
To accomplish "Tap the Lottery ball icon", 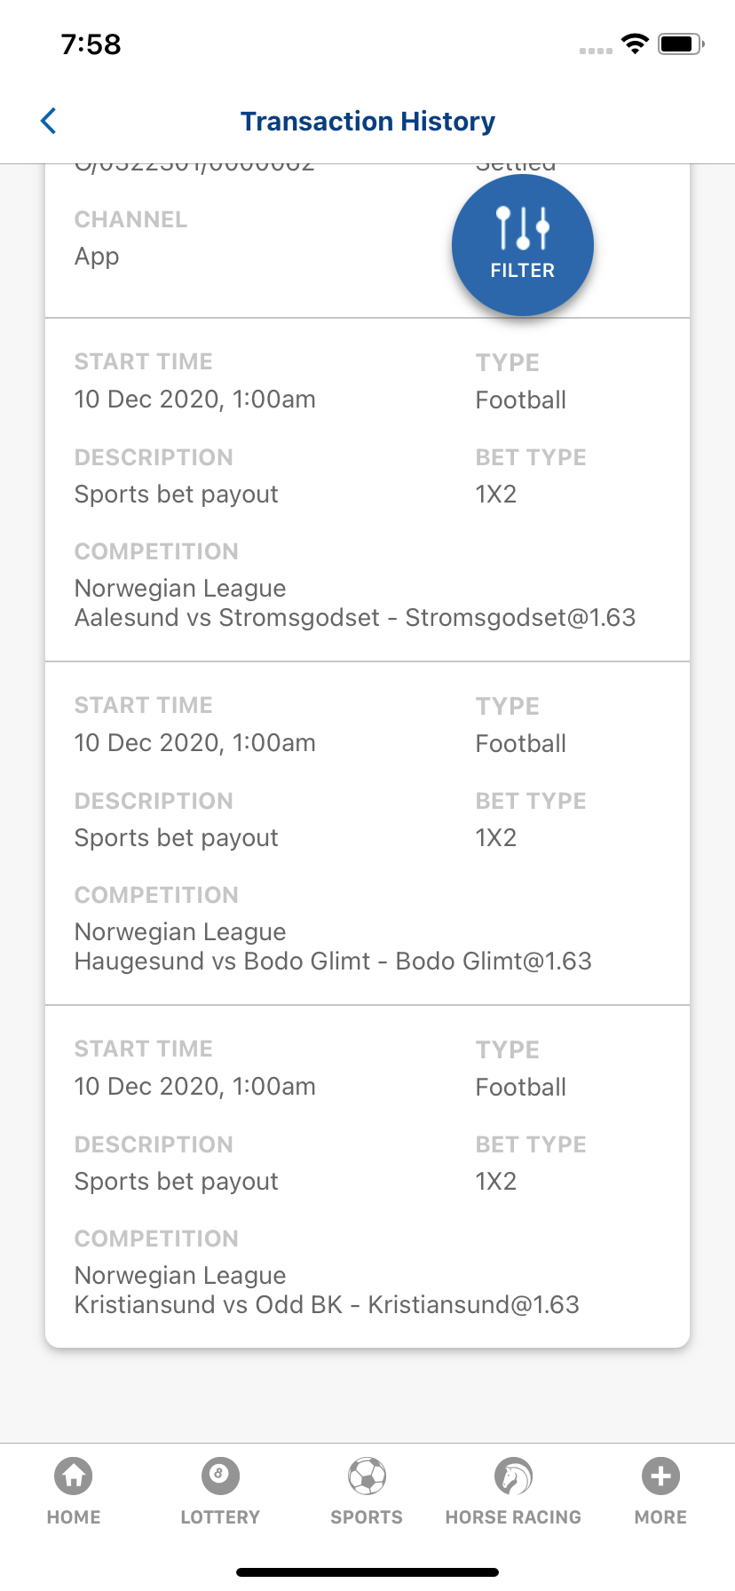I will point(220,1476).
